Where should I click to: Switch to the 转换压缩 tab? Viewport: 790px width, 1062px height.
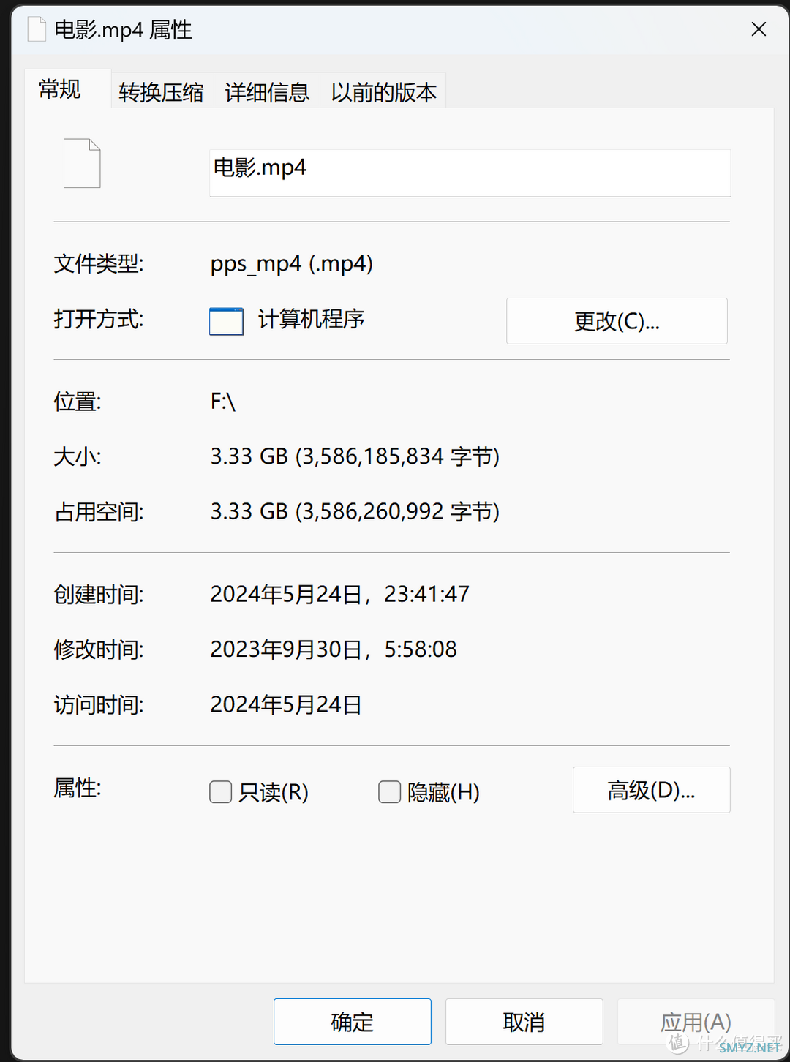point(162,92)
